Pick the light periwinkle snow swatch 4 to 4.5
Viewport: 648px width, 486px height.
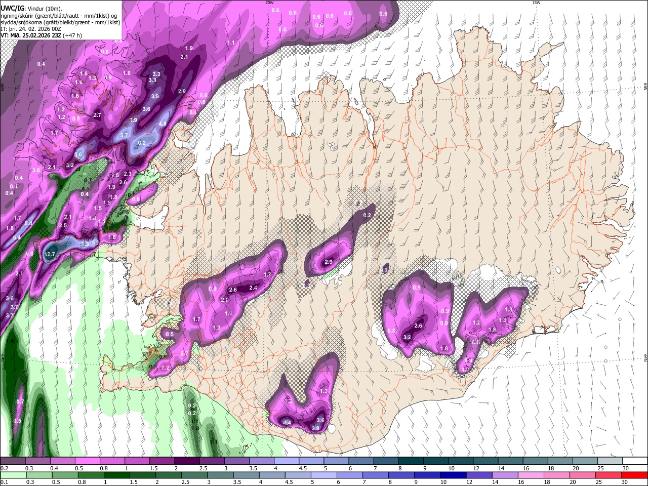[x=287, y=461]
